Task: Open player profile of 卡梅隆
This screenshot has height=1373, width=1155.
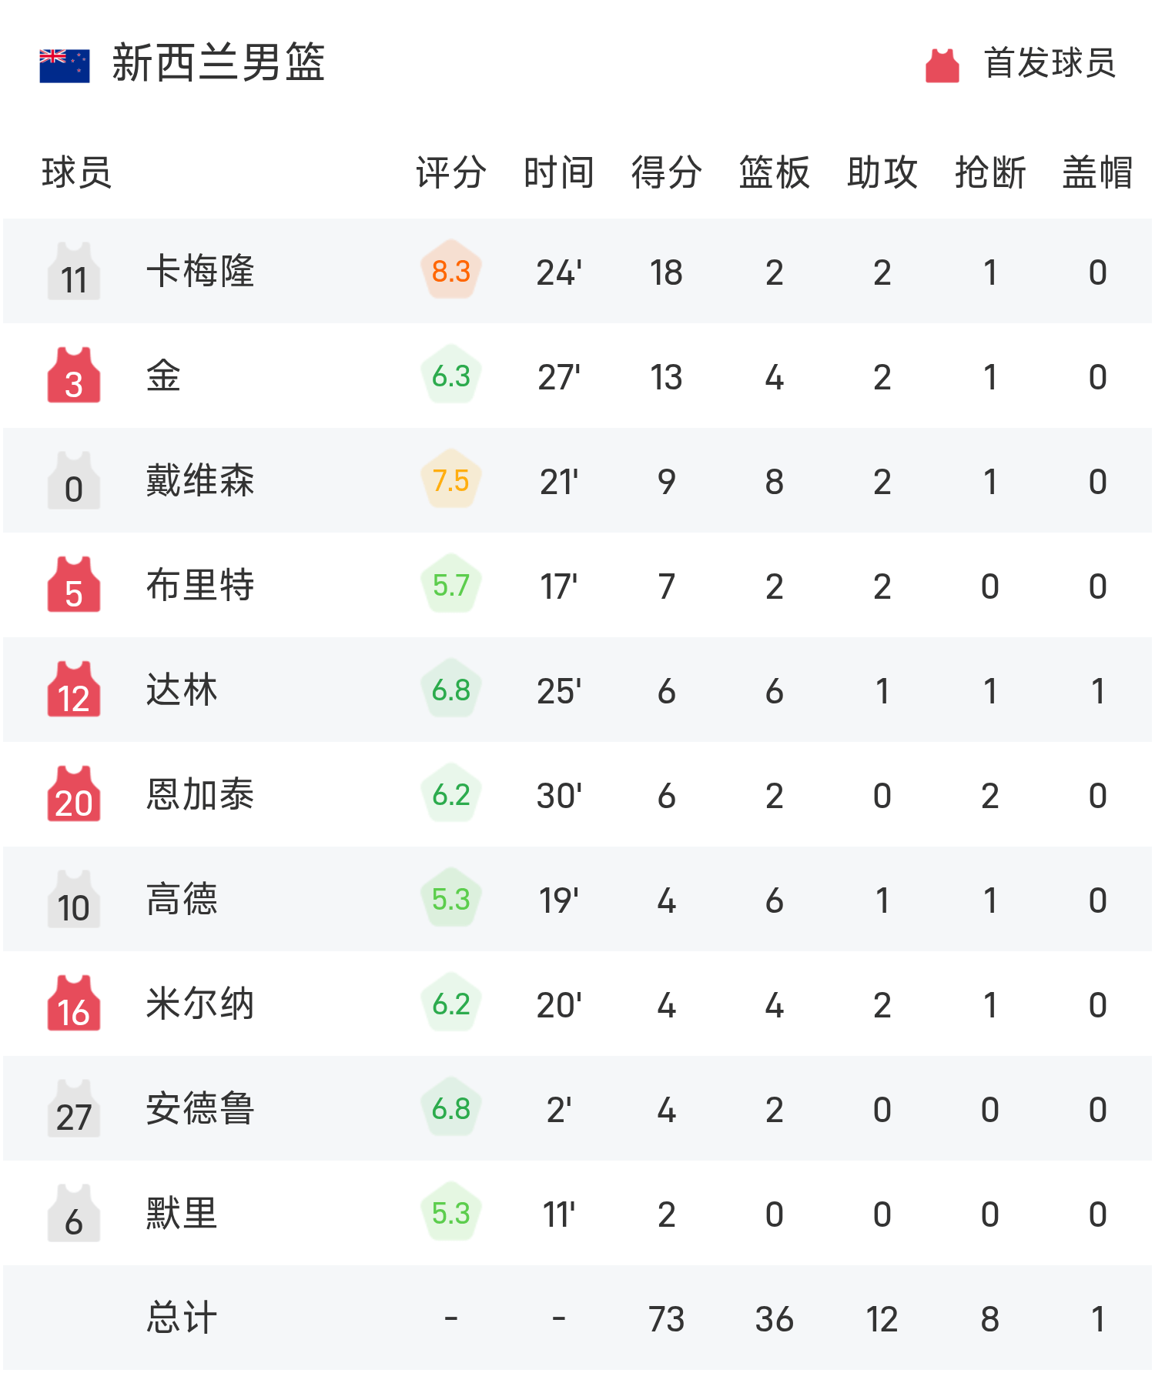Action: pos(202,271)
